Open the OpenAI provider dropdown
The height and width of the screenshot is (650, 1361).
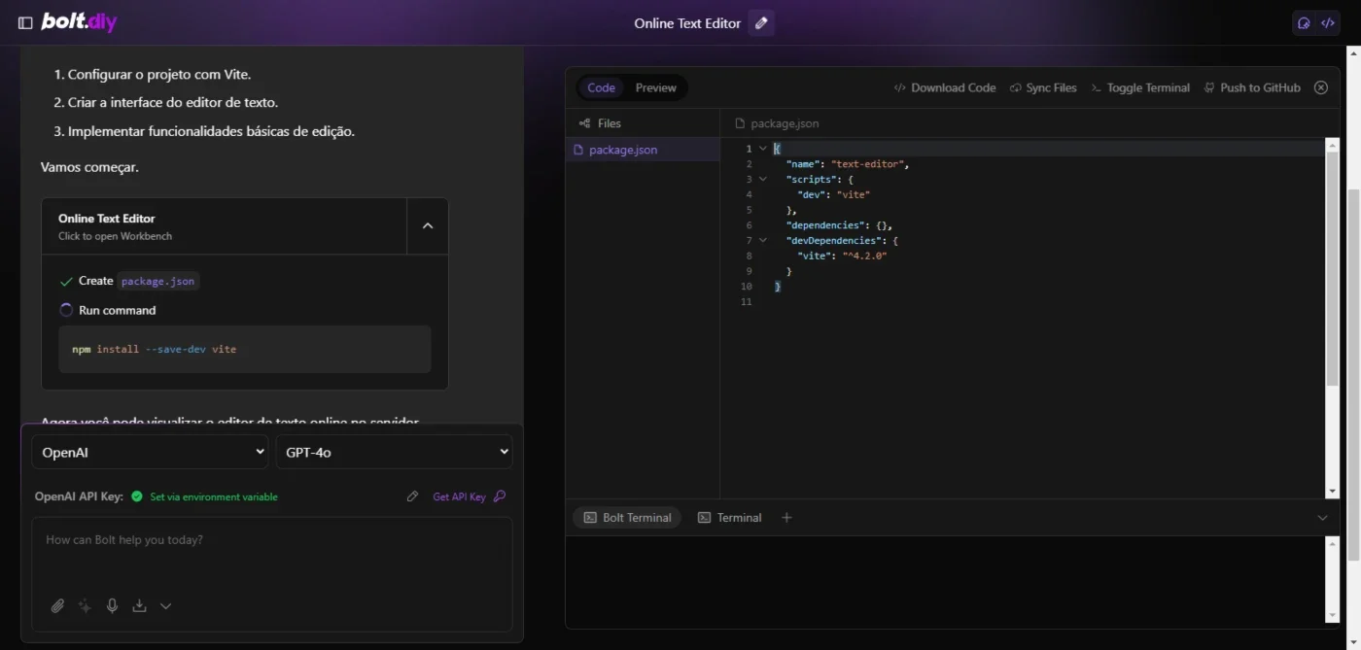150,452
